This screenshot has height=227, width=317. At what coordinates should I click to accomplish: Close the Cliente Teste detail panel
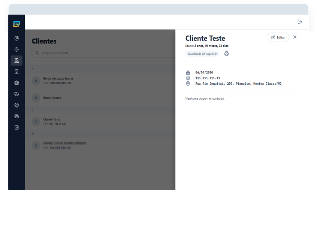295,37
